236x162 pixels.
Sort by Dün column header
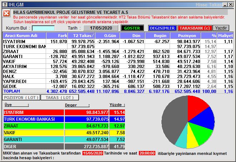click(x=132, y=36)
